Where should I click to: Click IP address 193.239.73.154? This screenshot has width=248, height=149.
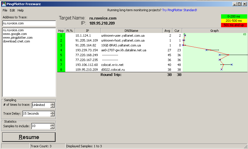[86, 50]
